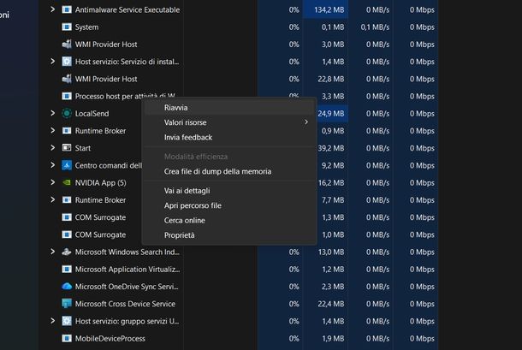Select the MobileDeviceProcess row name
This screenshot has width=522, height=350.
[x=110, y=338]
